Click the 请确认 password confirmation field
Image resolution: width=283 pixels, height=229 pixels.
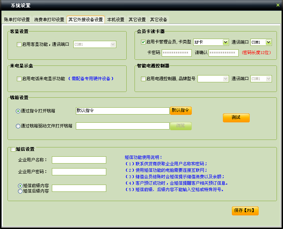click(x=224, y=53)
